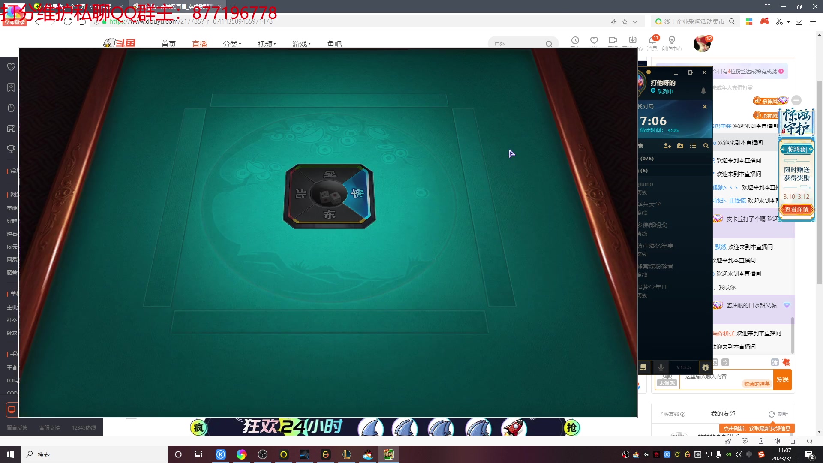Open Douyu messages bell icon

(652, 40)
